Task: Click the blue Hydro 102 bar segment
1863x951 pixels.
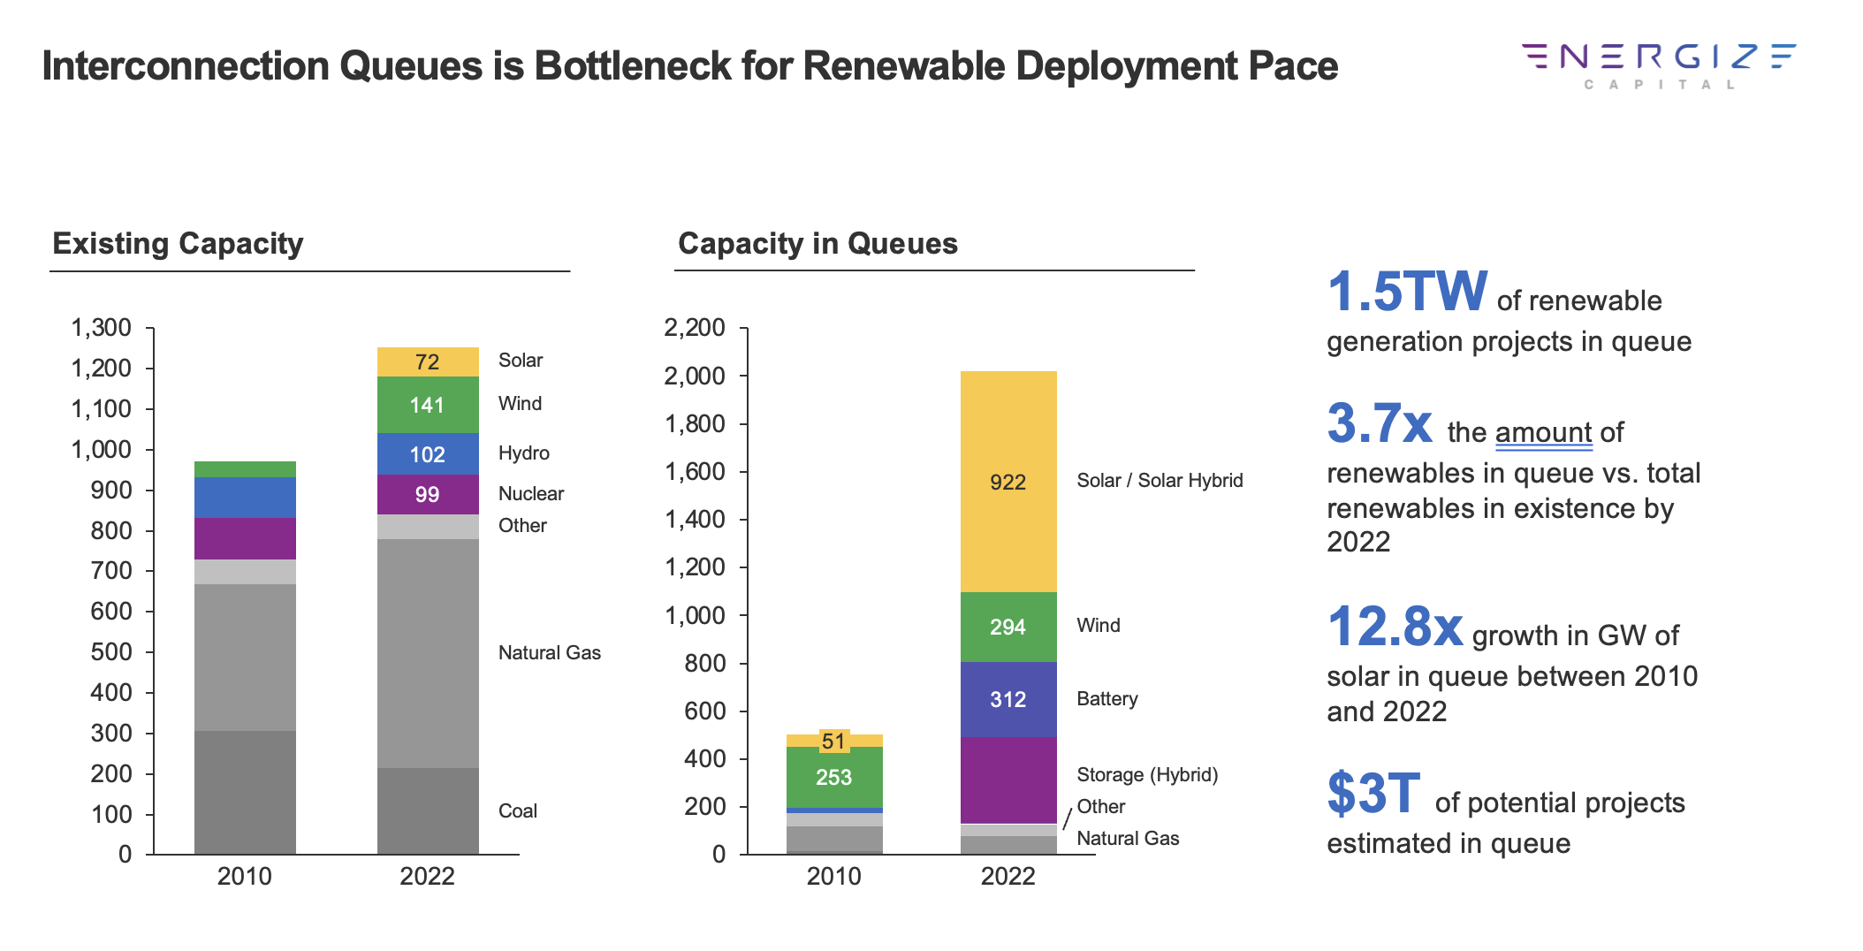Action: (x=427, y=454)
